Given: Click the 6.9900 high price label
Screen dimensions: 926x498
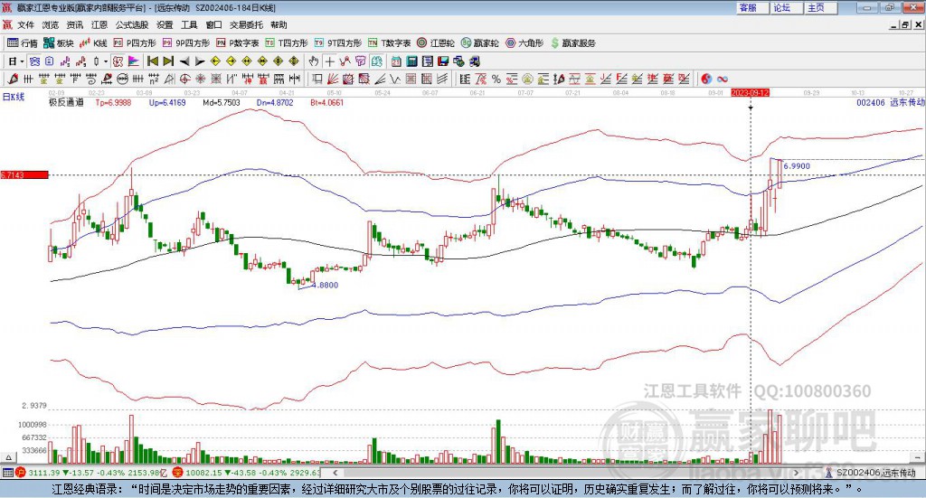Looking at the screenshot, I should coord(797,166).
